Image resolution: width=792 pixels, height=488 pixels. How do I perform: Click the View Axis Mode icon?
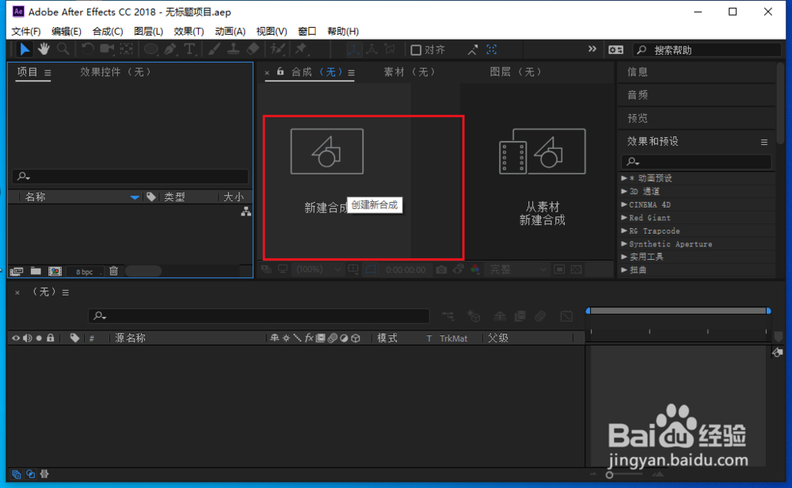click(390, 49)
